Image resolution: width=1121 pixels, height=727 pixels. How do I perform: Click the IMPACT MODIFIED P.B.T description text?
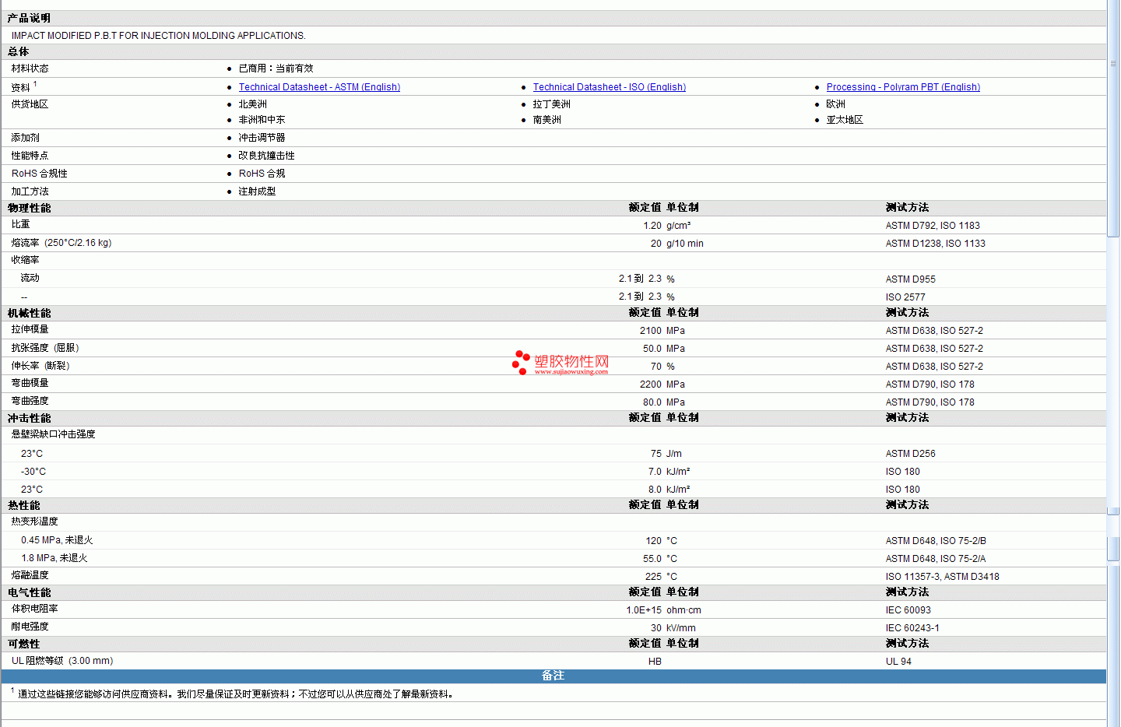click(x=158, y=36)
